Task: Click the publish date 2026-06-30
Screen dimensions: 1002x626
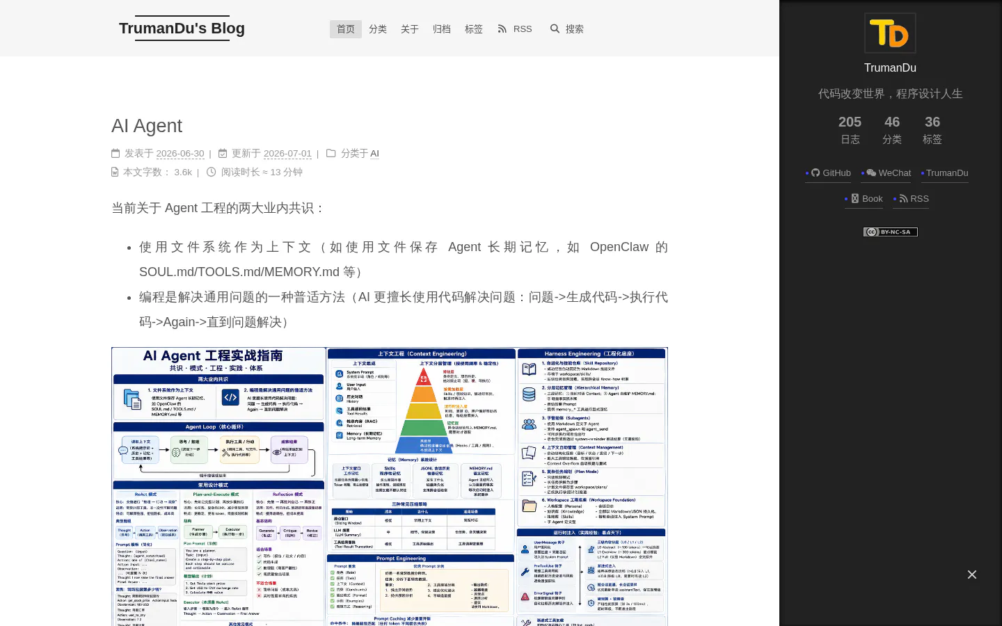Action: [x=180, y=154]
